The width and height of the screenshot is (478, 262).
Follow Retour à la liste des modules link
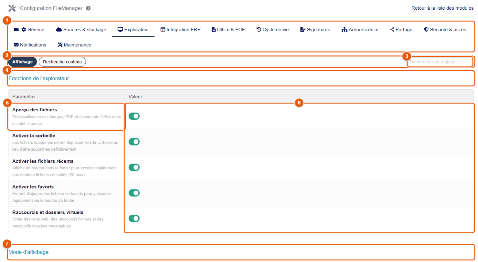pyautogui.click(x=442, y=8)
